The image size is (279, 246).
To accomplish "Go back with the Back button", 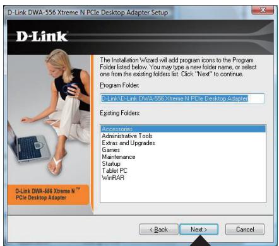I will pyautogui.click(x=158, y=229).
